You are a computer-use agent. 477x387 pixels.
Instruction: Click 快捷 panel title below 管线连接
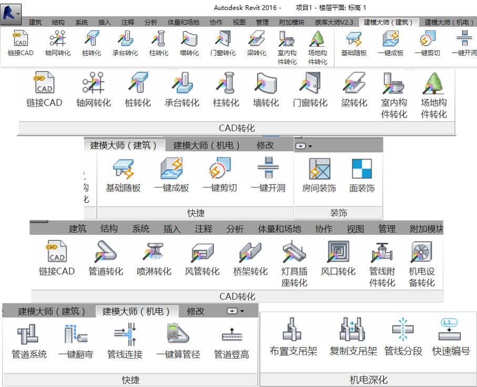[x=130, y=380]
